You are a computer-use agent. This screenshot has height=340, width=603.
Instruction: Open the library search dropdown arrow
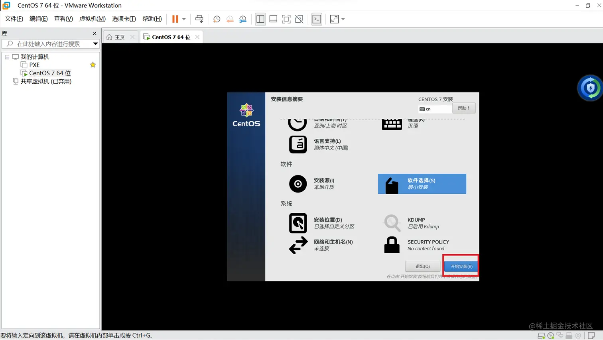[95, 43]
